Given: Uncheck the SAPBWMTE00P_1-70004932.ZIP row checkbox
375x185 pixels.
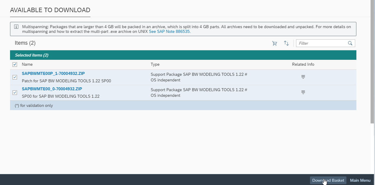Looking at the screenshot, I should tap(15, 77).
